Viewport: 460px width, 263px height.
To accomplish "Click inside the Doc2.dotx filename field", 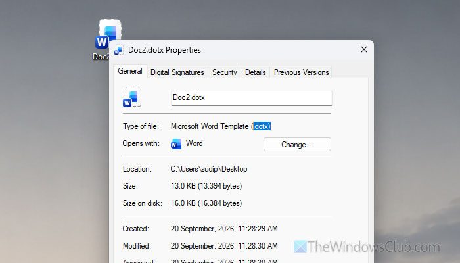I will [252, 98].
